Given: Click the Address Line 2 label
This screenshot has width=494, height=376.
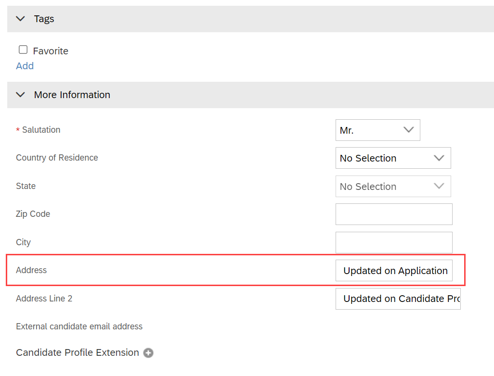Looking at the screenshot, I should [x=44, y=298].
